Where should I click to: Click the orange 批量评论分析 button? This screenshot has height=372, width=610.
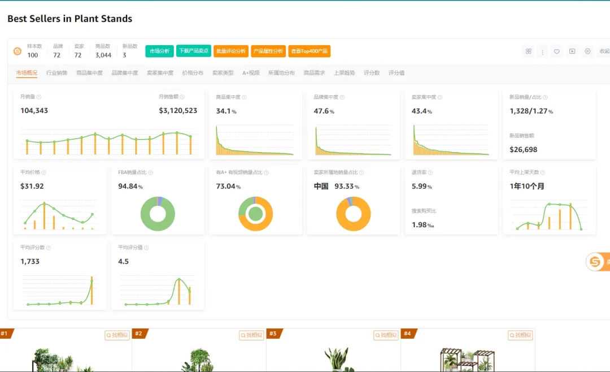coord(230,51)
